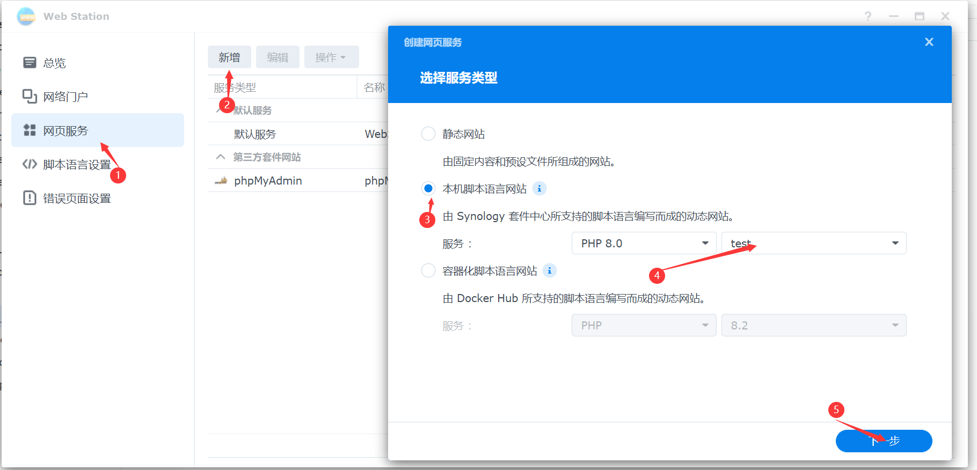The height and width of the screenshot is (470, 977).
Task: Open 错误页面设置 in the sidebar
Action: [x=98, y=198]
